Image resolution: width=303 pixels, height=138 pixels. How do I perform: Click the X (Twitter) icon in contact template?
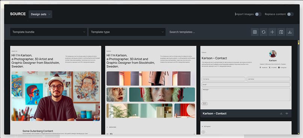(270, 68)
